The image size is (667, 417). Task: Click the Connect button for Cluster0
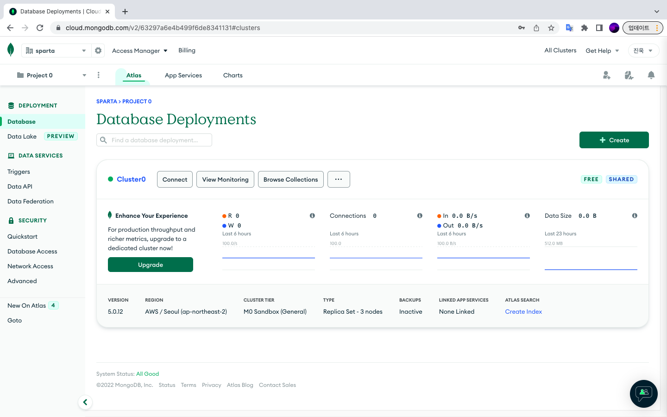(x=175, y=179)
